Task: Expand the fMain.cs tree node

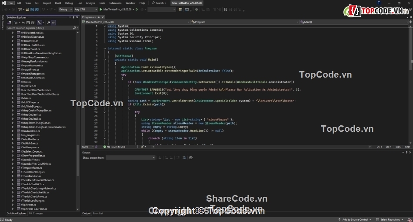Action: pyautogui.click(x=13, y=98)
